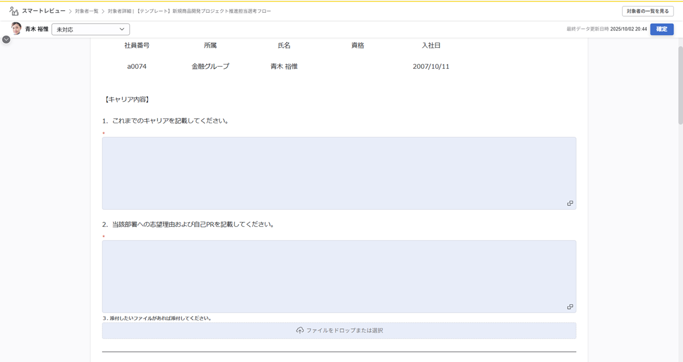Click the 対象者の一覧を見る button
Image resolution: width=683 pixels, height=362 pixels.
coord(647,10)
